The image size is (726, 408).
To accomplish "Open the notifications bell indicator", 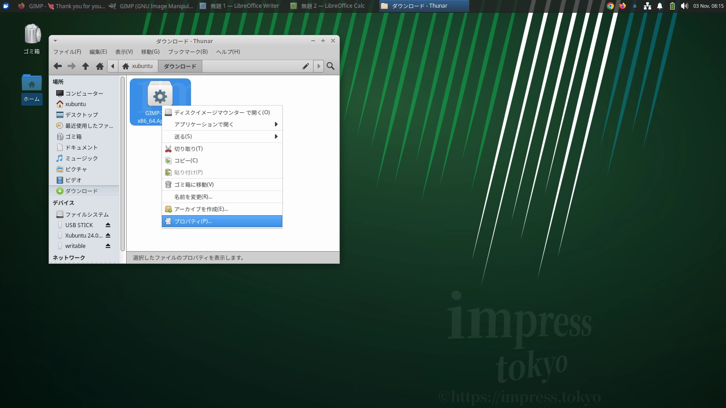I will coord(660,6).
